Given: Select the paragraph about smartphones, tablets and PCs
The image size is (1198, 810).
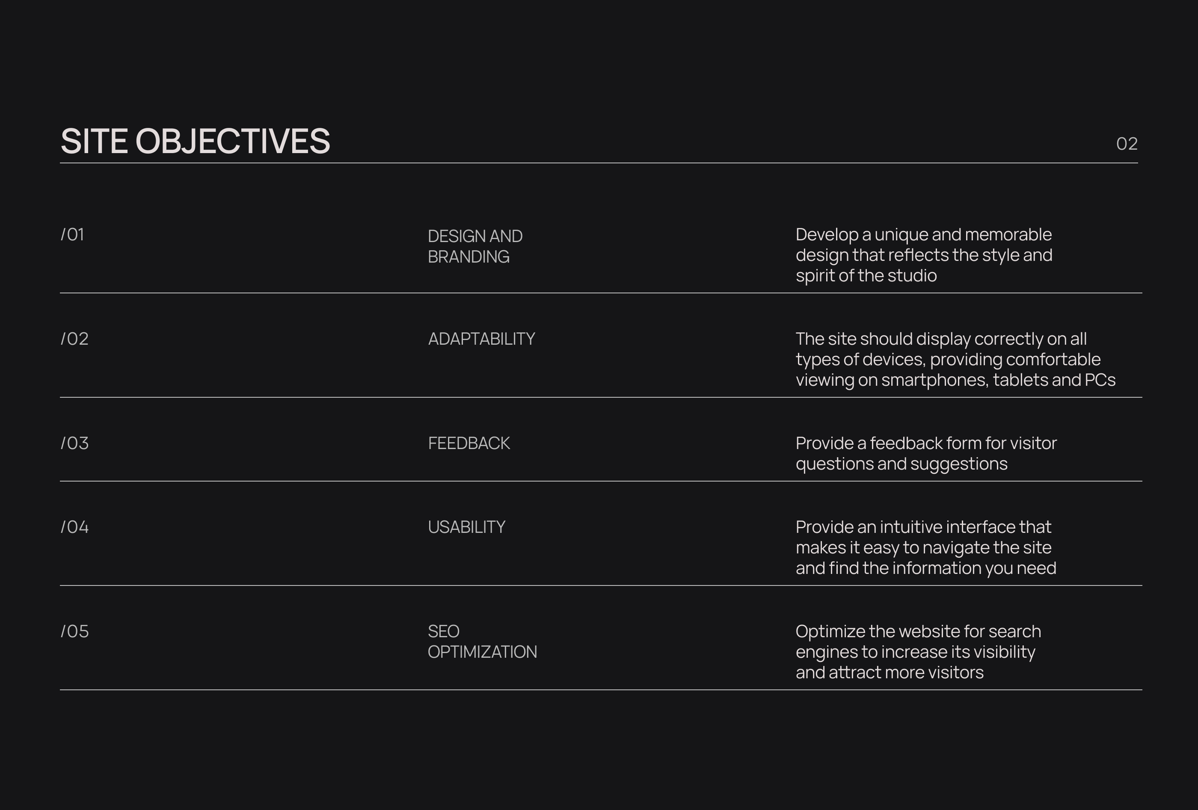Looking at the screenshot, I should click(955, 359).
